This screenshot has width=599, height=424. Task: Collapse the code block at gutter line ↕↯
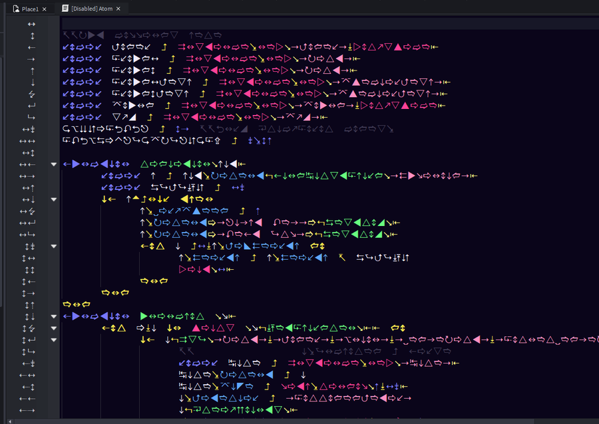(x=54, y=328)
